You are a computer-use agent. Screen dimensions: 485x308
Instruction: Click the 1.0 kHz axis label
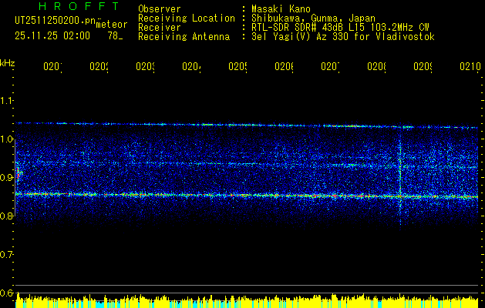click(6, 139)
